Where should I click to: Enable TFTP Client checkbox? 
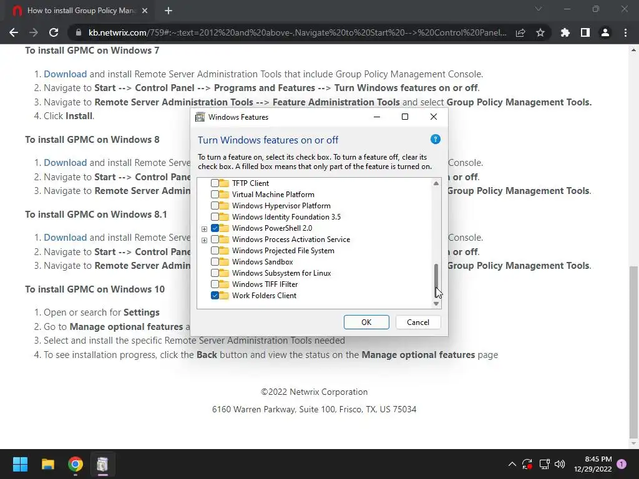(215, 183)
